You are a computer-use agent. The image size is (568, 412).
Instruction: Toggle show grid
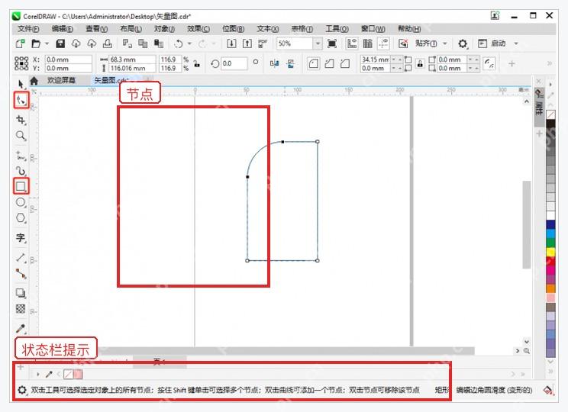[x=368, y=43]
